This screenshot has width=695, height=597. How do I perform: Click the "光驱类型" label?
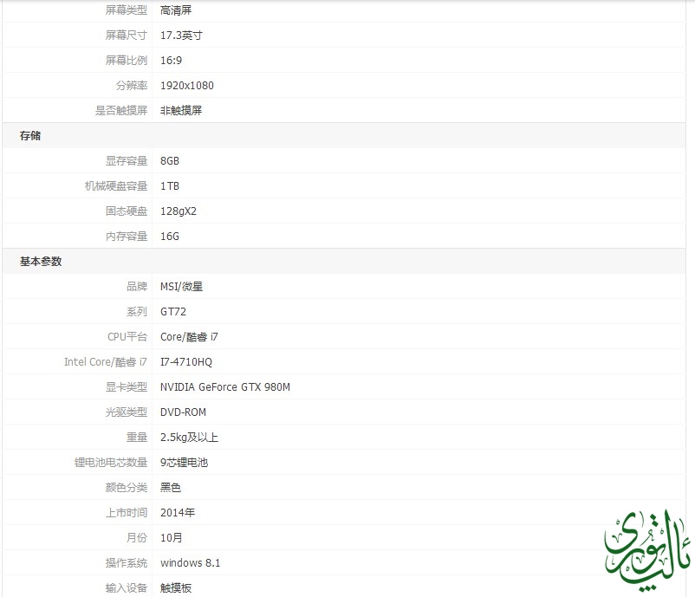(127, 412)
